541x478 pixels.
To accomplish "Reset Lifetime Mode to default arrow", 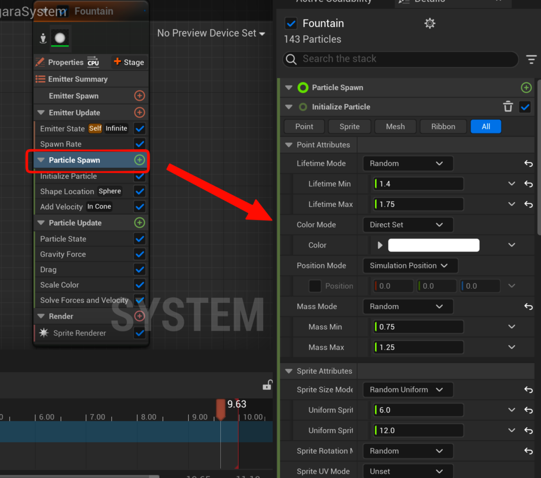I will pyautogui.click(x=528, y=164).
